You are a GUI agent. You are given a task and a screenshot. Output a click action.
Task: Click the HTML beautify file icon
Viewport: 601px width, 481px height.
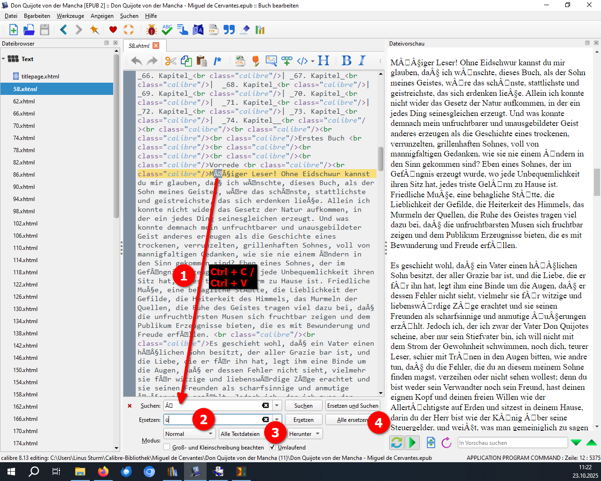240,61
